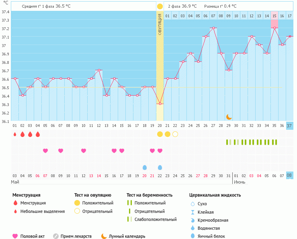
Task: Click the 37.2 temperature point on cycle day 27
Action: 213,28
